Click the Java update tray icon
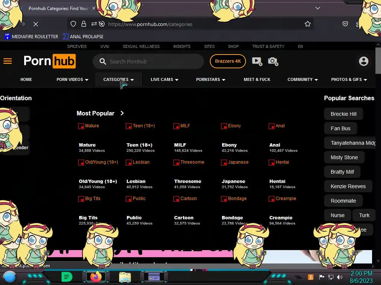 310,277
